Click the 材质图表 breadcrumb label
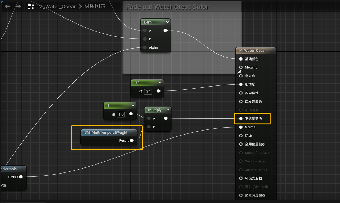This screenshot has height=203, width=340. pos(95,6)
